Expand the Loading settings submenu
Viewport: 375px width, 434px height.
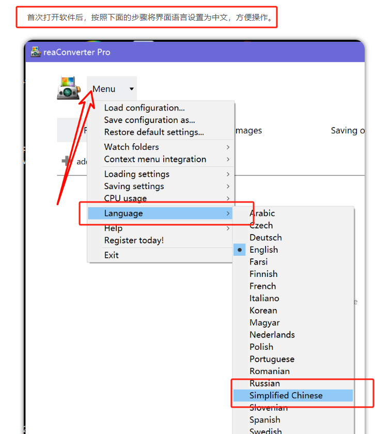[161, 174]
